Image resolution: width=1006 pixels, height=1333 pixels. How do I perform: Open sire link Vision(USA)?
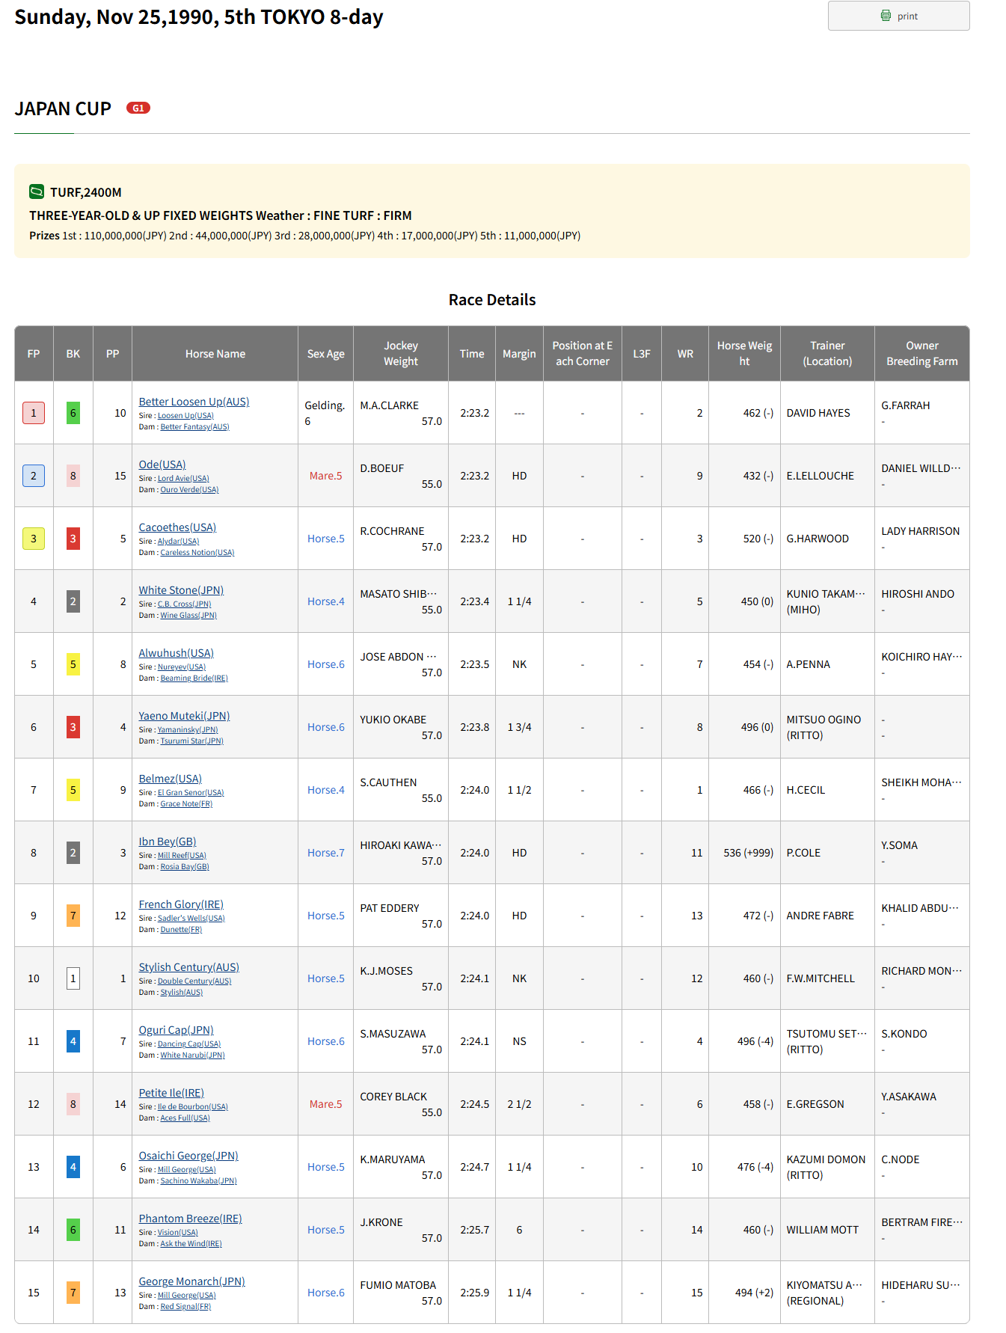click(x=178, y=1233)
